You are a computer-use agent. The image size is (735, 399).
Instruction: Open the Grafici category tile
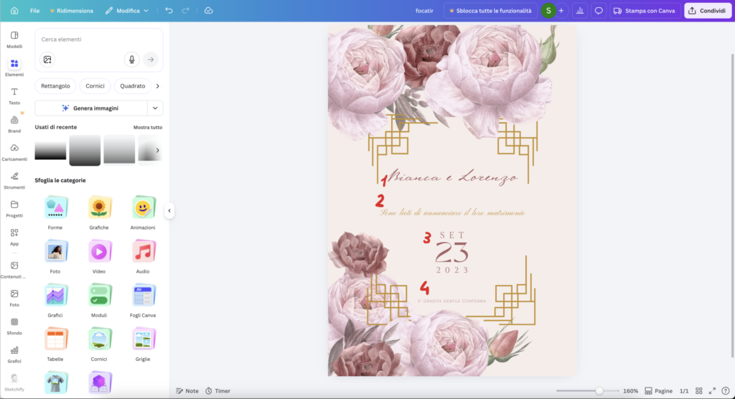pyautogui.click(x=55, y=301)
